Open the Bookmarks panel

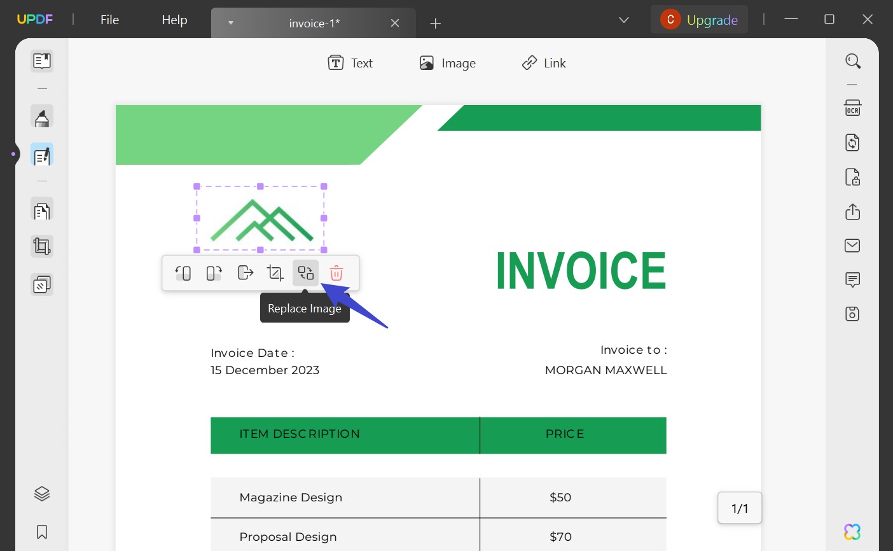pos(41,532)
